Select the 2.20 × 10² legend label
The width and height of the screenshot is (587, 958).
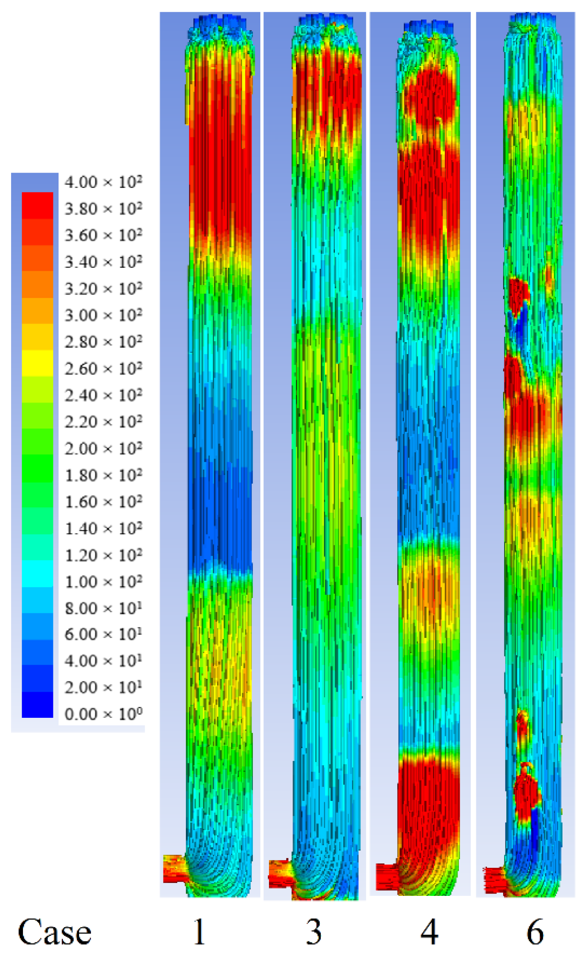tap(103, 421)
